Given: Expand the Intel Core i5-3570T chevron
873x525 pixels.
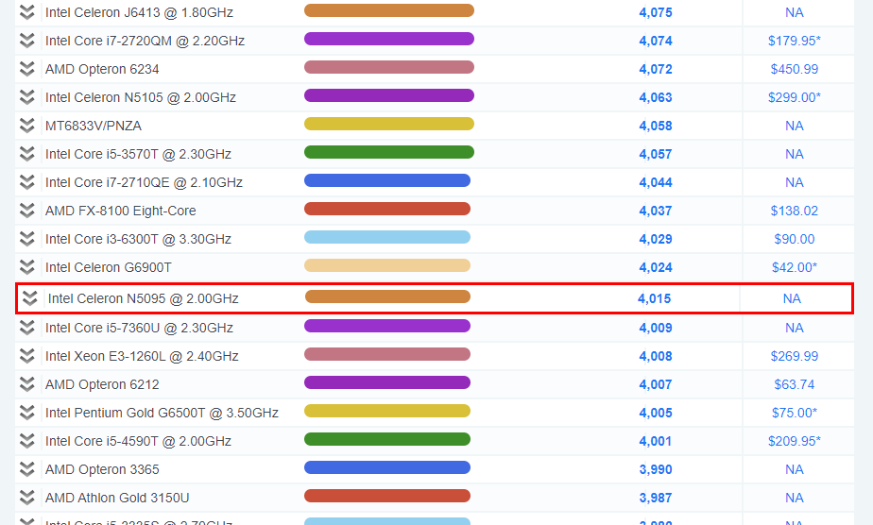Looking at the screenshot, I should tap(26, 154).
